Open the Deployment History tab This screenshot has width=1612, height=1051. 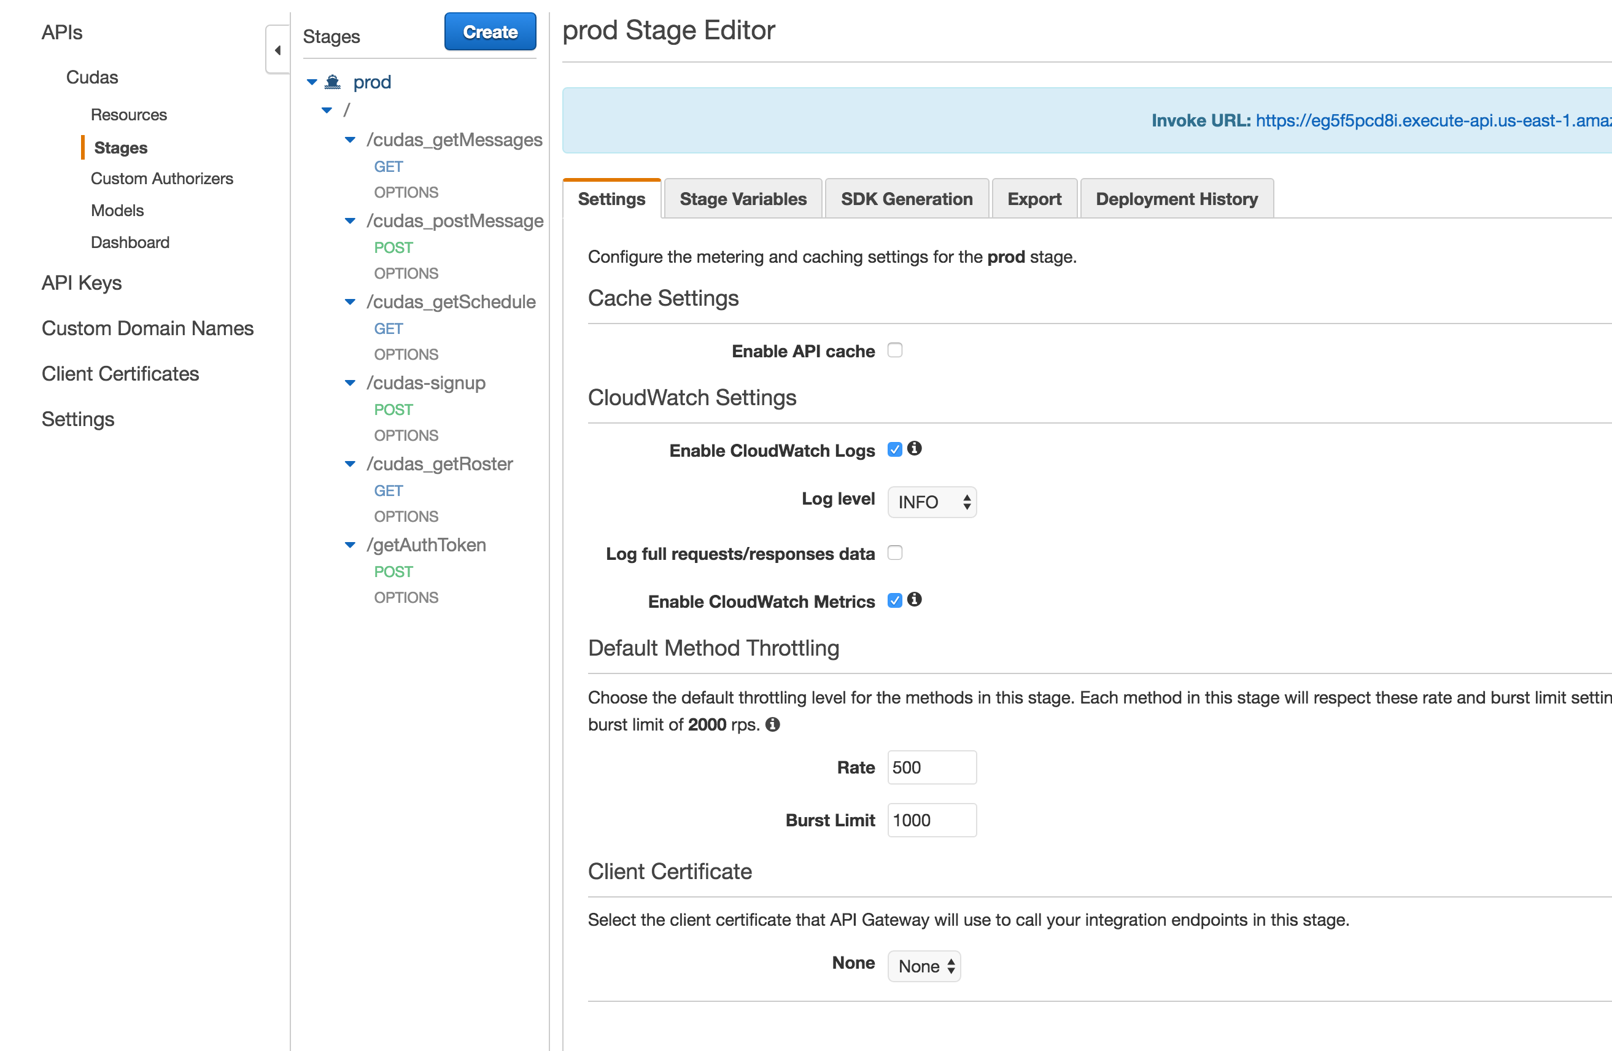pyautogui.click(x=1177, y=199)
